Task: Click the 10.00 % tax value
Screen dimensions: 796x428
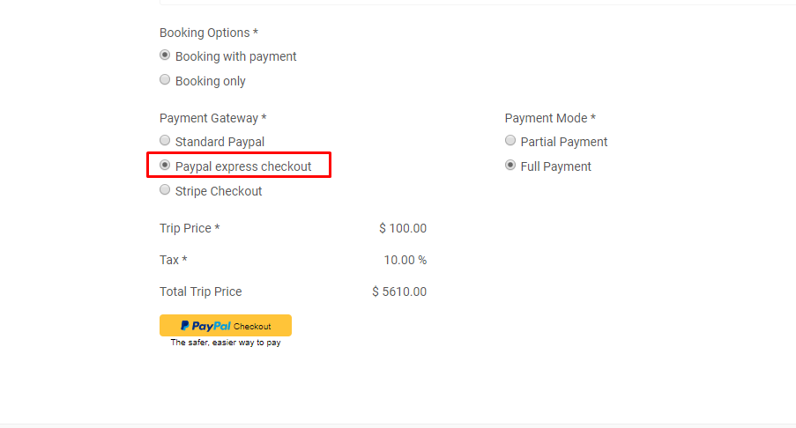Action: 405,260
